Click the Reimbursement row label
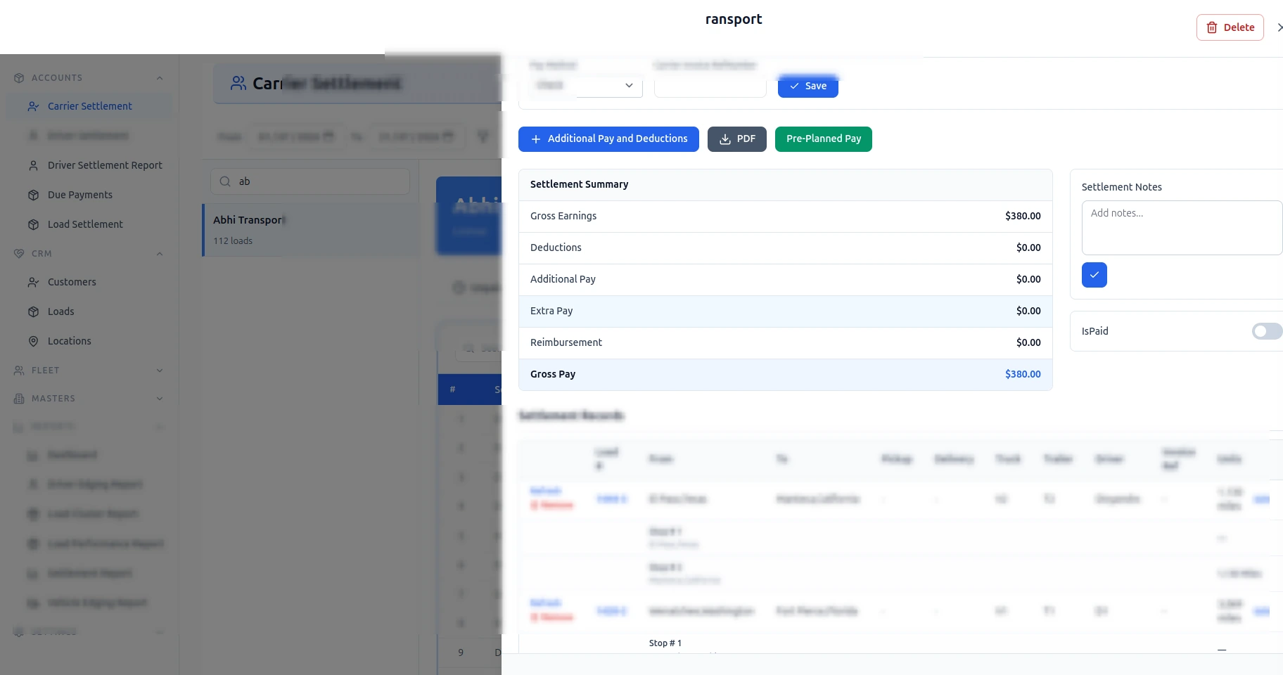 click(566, 342)
